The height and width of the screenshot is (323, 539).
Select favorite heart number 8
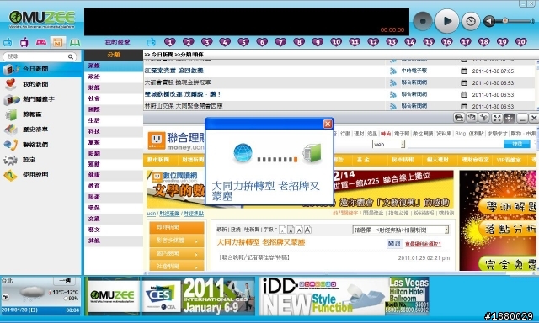coord(299,42)
